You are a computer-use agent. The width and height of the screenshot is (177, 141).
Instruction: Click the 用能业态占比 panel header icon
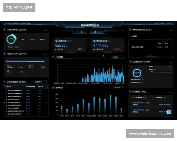[4, 54]
